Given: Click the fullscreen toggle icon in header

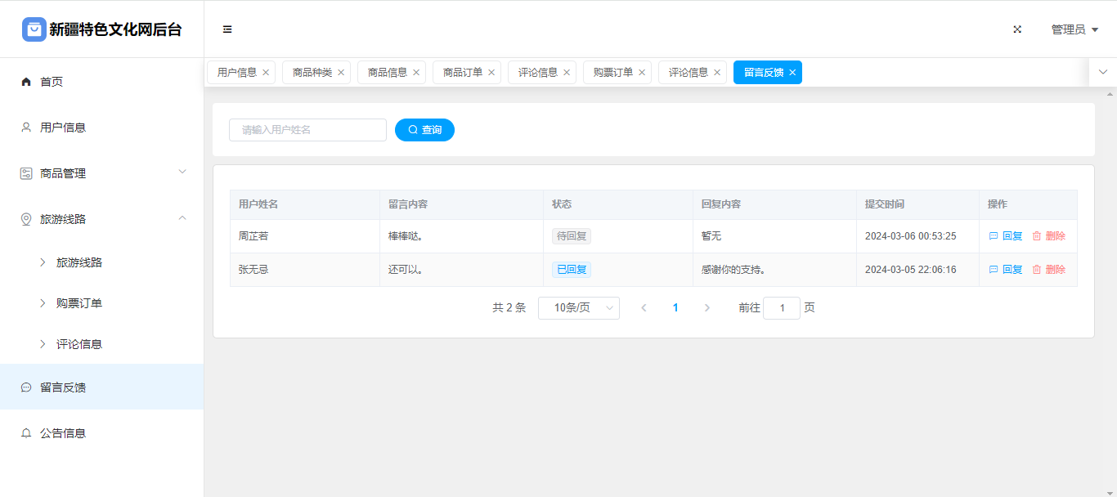Looking at the screenshot, I should point(1017,29).
